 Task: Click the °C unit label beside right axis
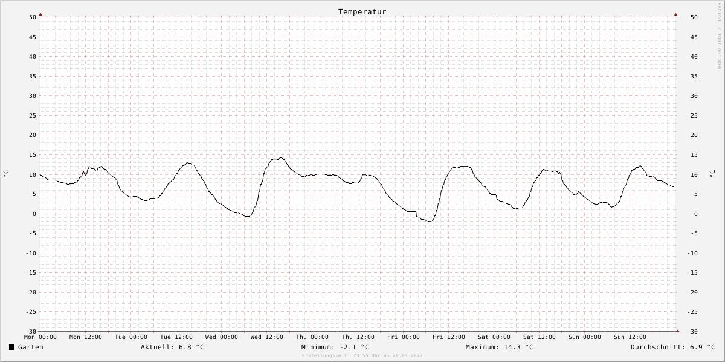(x=712, y=174)
